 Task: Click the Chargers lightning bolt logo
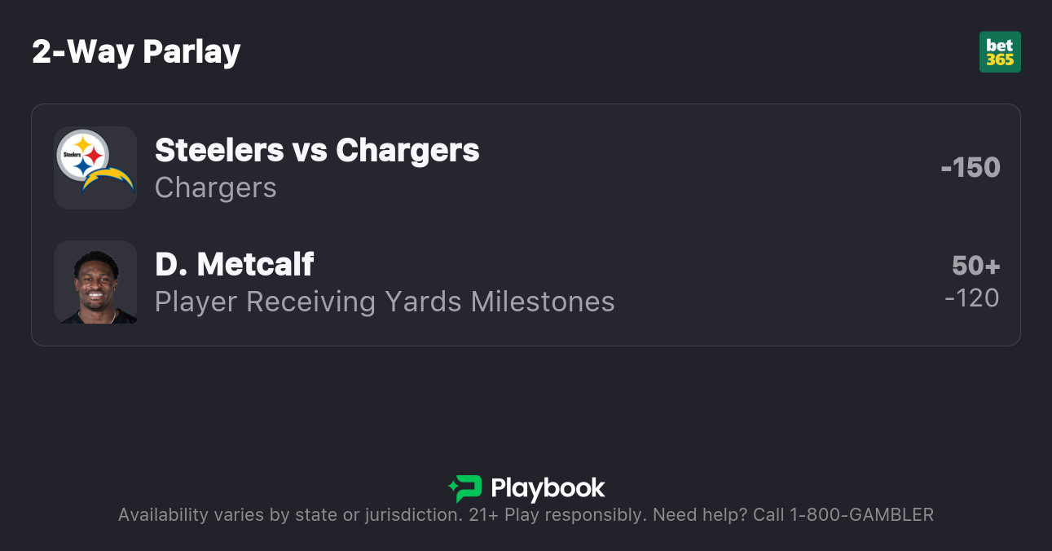click(109, 181)
